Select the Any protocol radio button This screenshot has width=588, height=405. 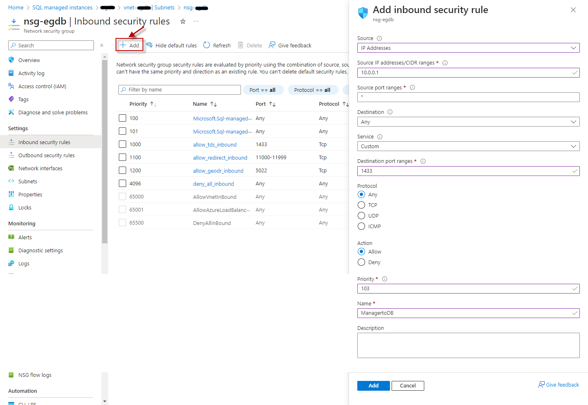[x=361, y=194]
